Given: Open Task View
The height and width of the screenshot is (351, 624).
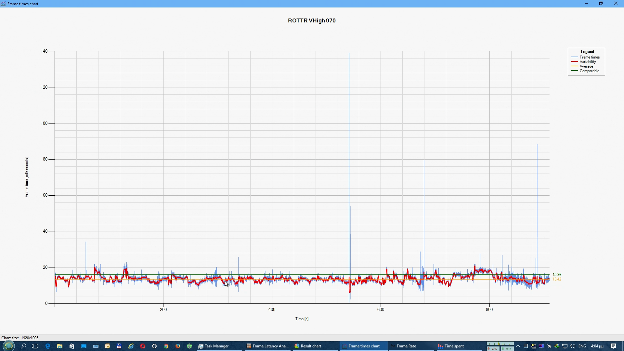Looking at the screenshot, I should (35, 346).
